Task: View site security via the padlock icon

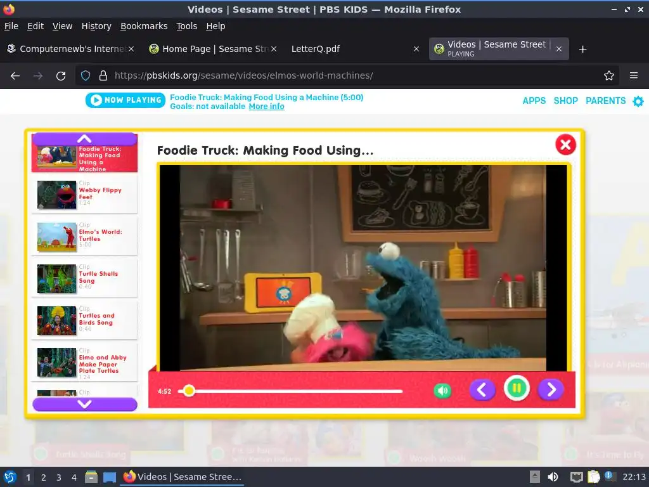Action: tap(103, 76)
